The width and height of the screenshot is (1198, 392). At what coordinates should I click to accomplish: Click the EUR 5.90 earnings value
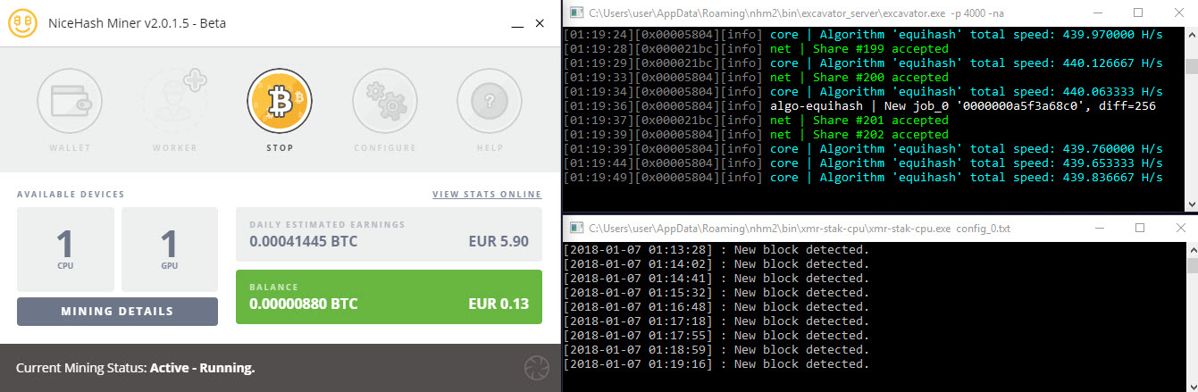pos(498,241)
